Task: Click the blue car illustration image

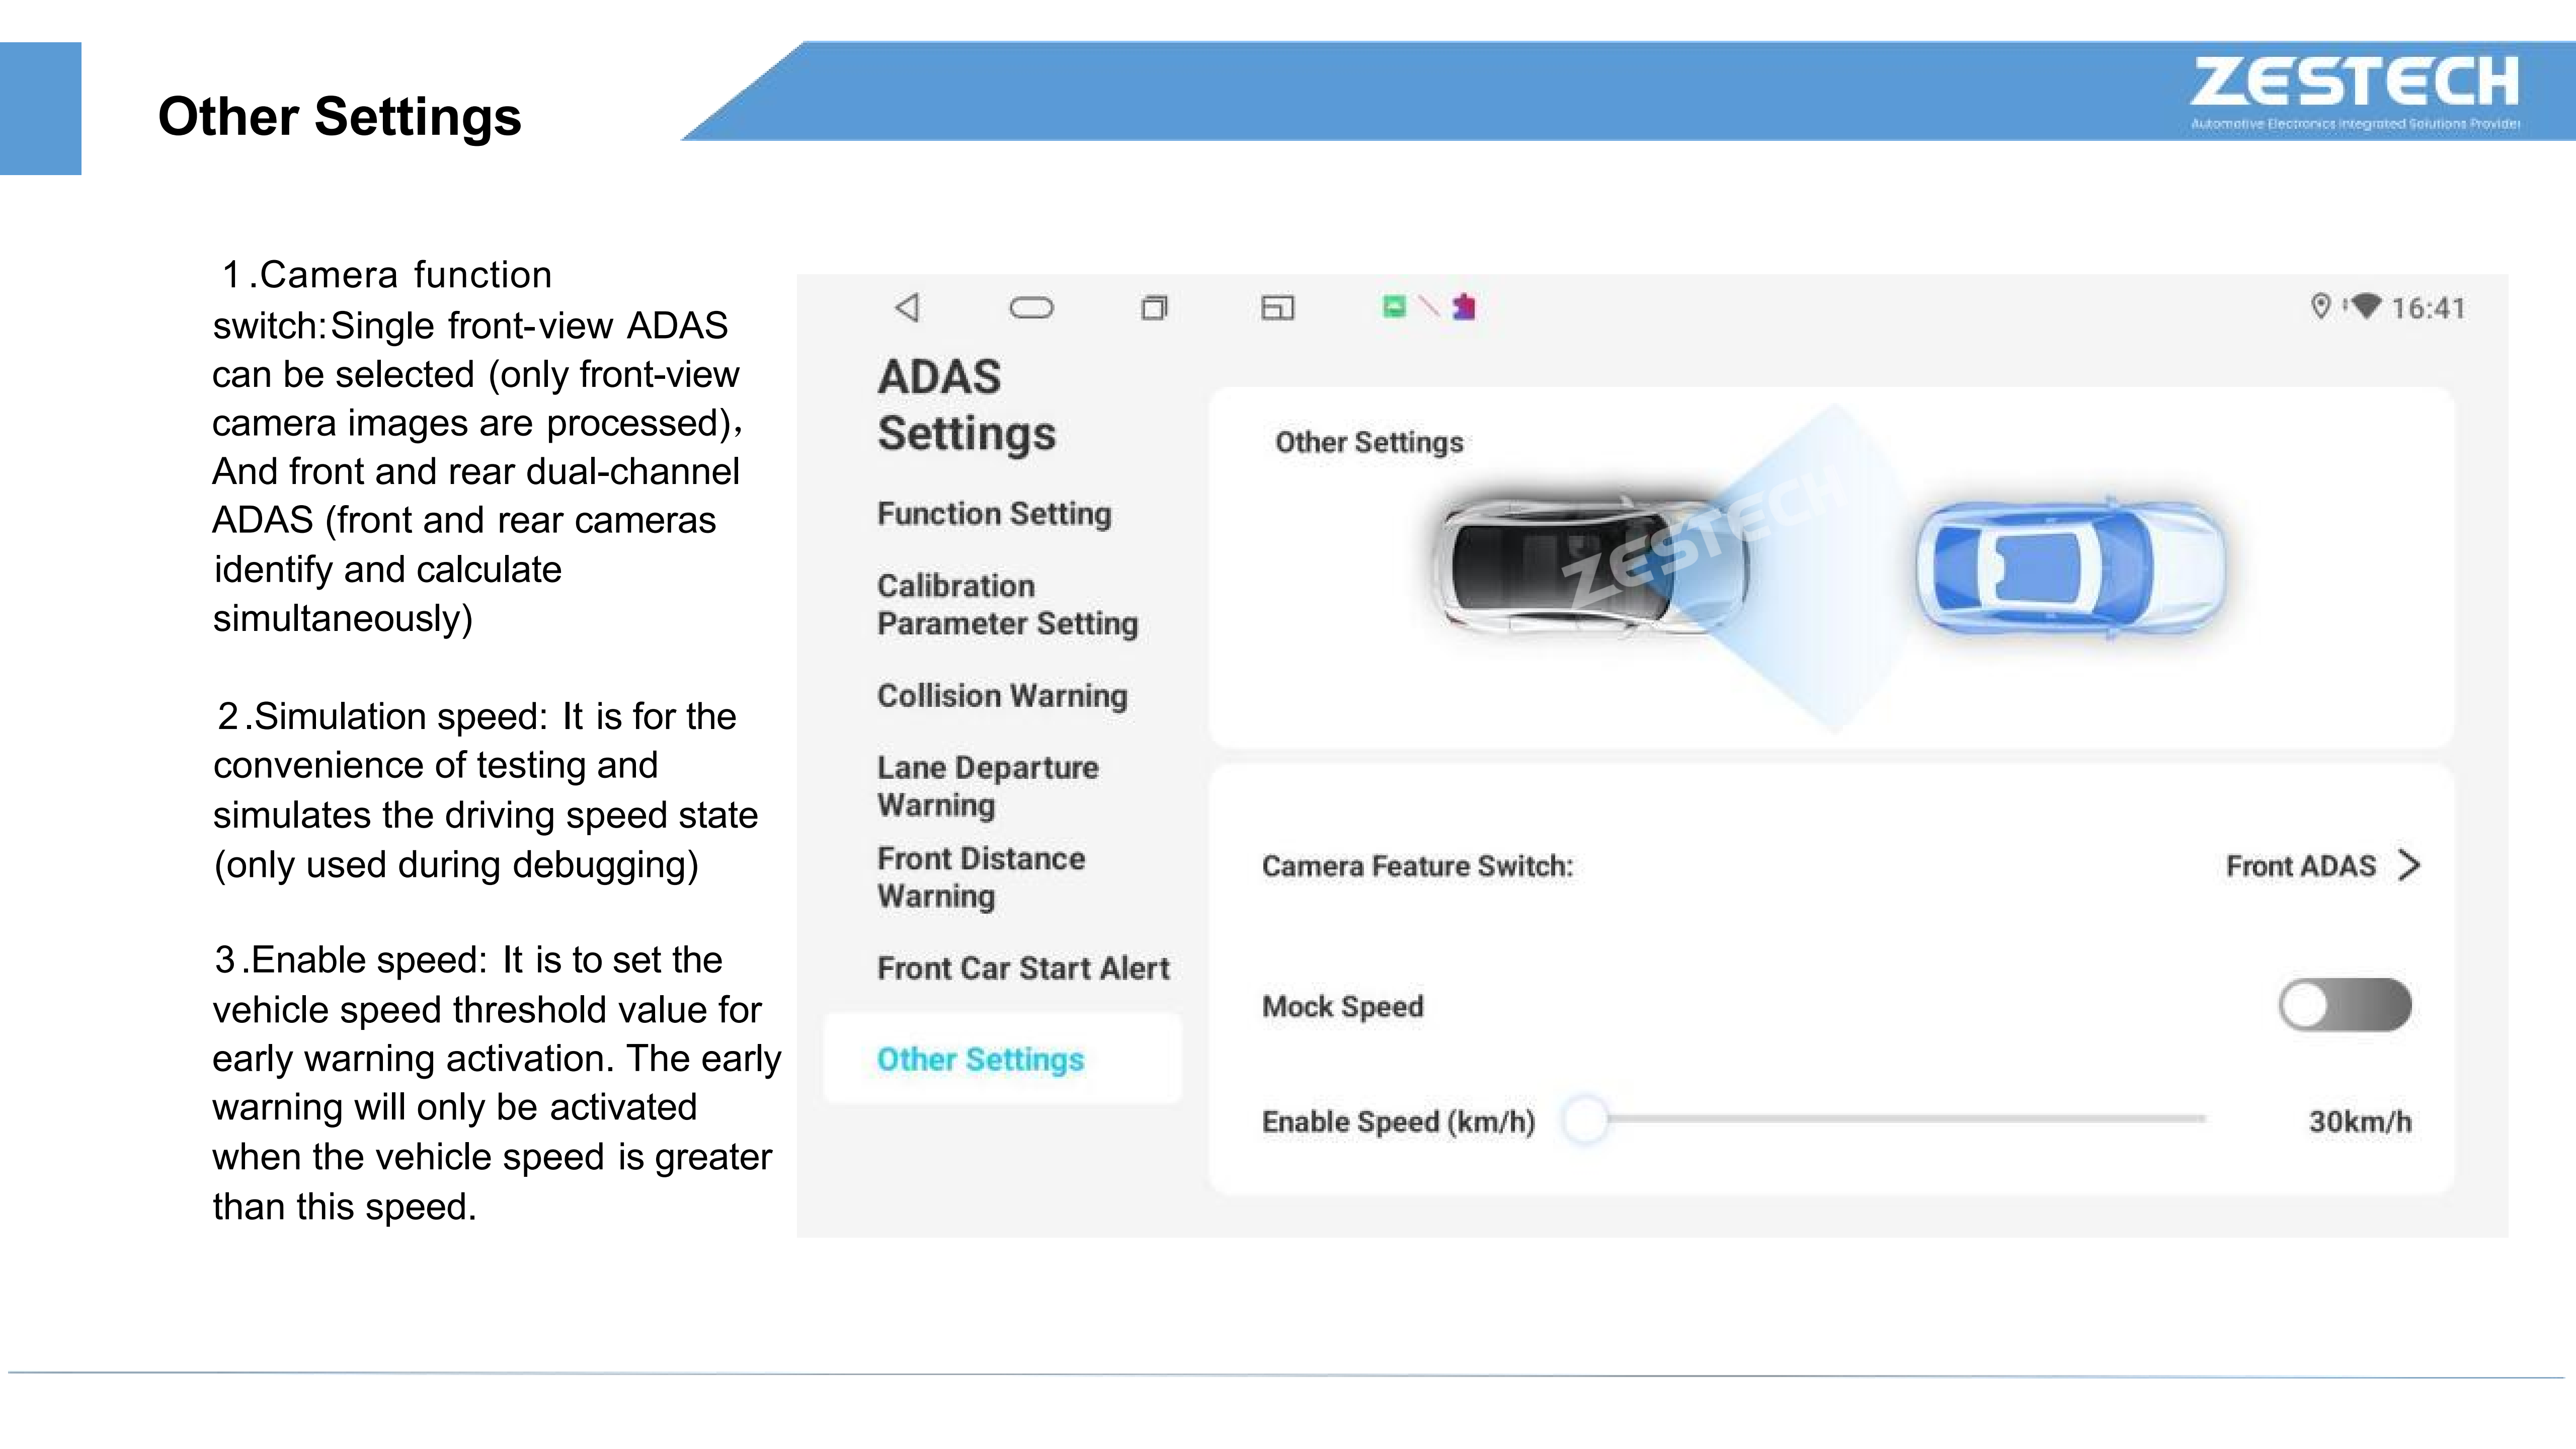Action: click(x=2070, y=567)
